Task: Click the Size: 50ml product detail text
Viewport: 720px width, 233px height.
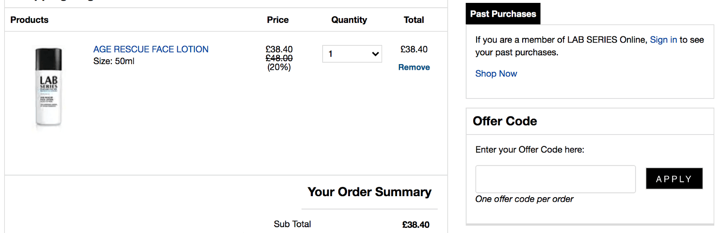Action: tap(114, 61)
